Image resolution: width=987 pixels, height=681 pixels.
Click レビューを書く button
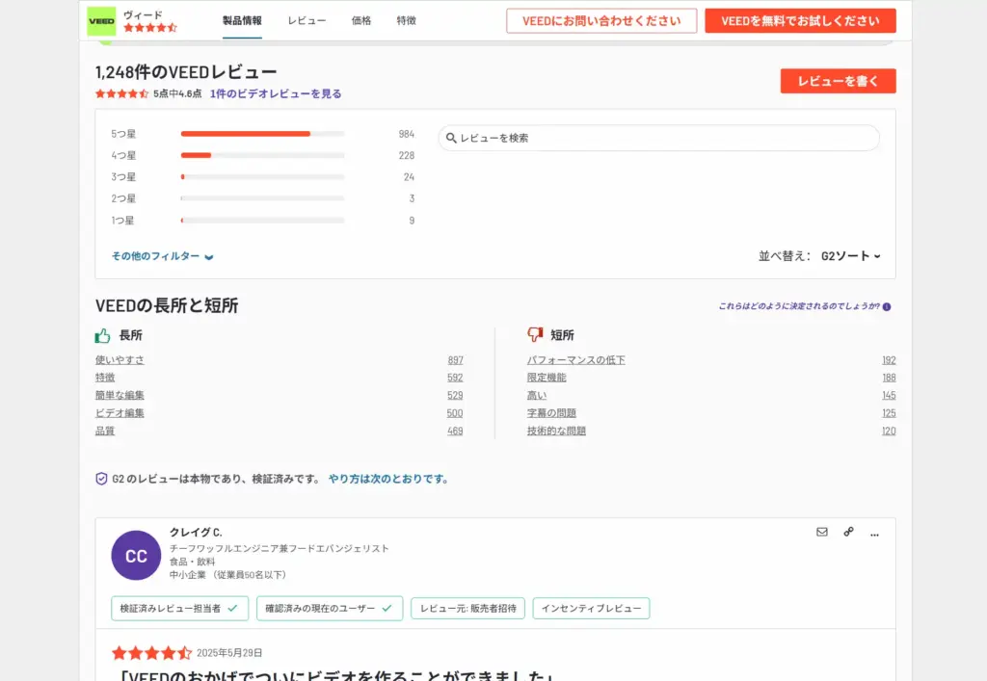click(x=838, y=81)
